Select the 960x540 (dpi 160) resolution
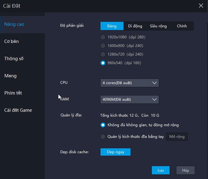The image size is (208, 179). click(103, 63)
